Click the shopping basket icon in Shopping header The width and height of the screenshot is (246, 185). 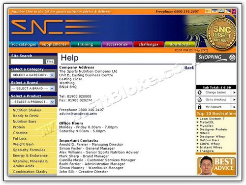[232, 58]
